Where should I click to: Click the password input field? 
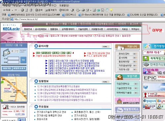click(x=14, y=62)
